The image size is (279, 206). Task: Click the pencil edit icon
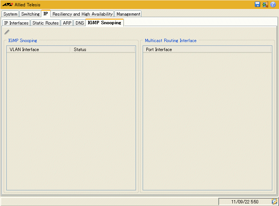[x=7, y=32]
